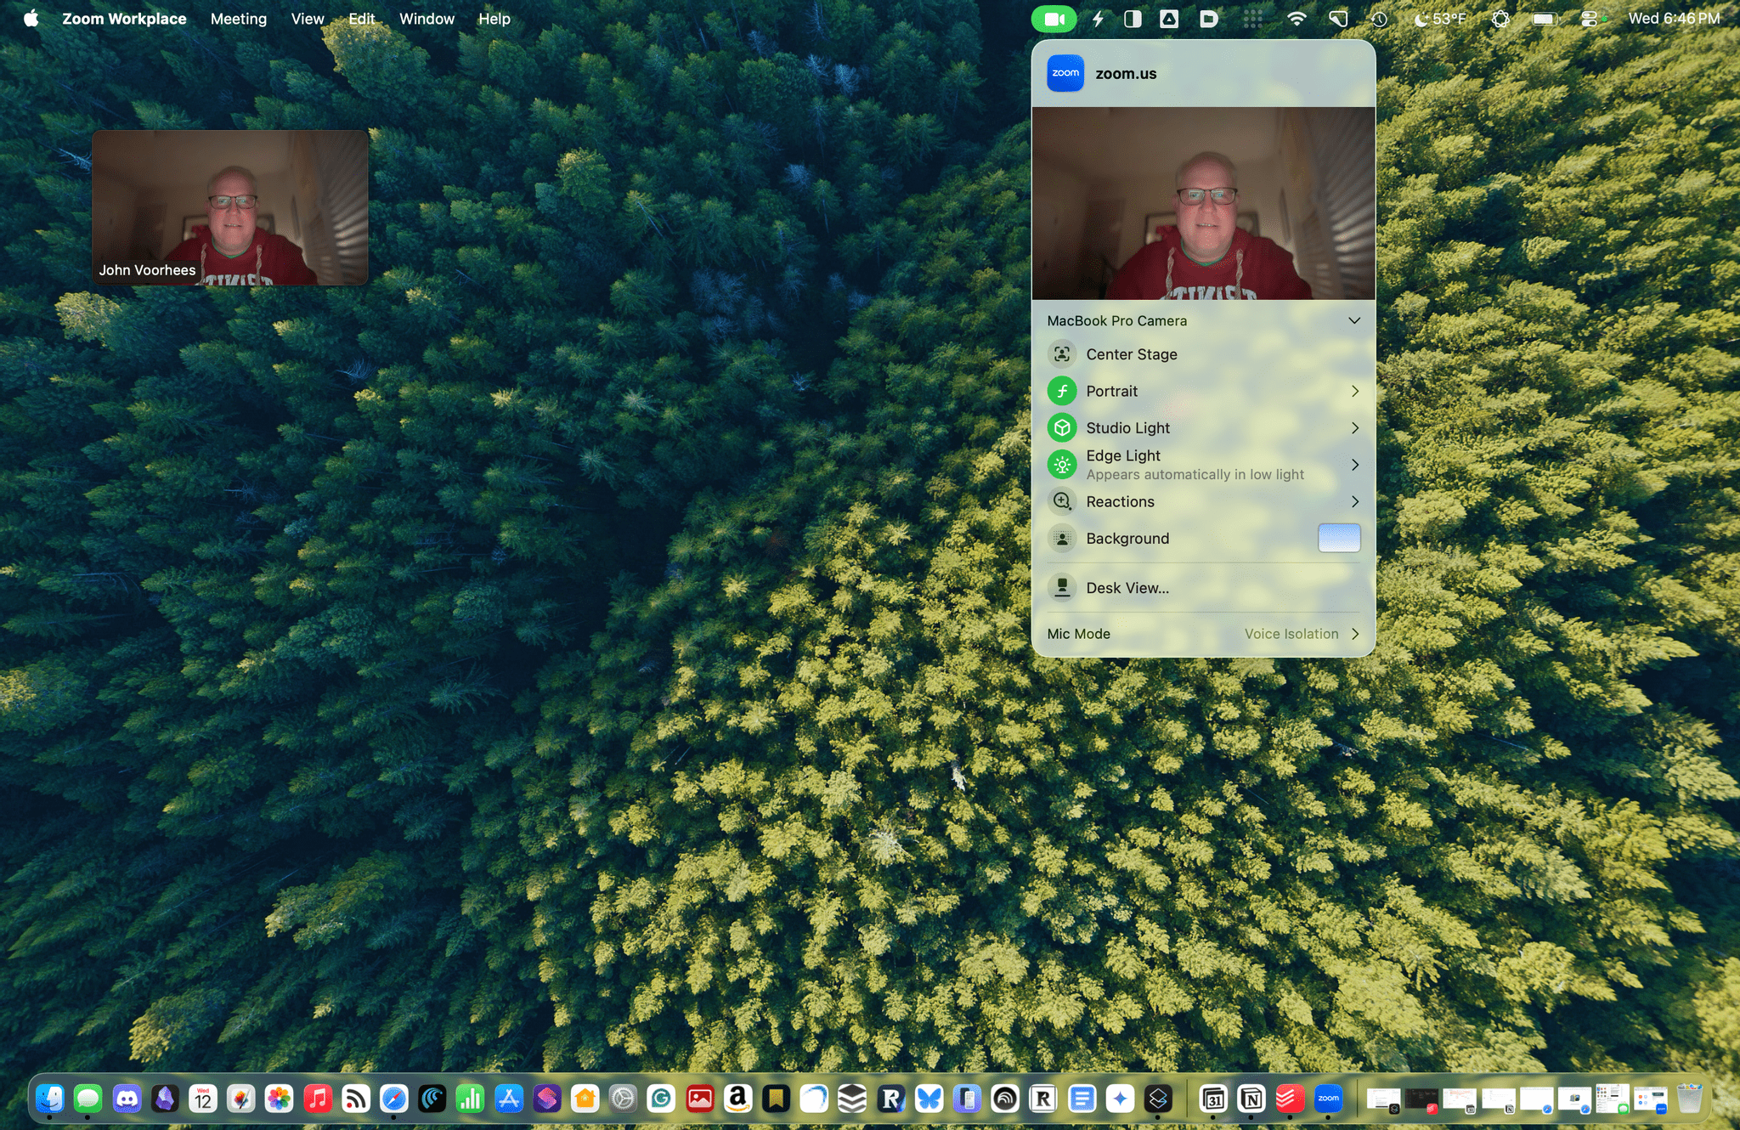Screen dimensions: 1740x1130
Task: Click the zoom.us app icon in panel
Action: (x=1065, y=74)
